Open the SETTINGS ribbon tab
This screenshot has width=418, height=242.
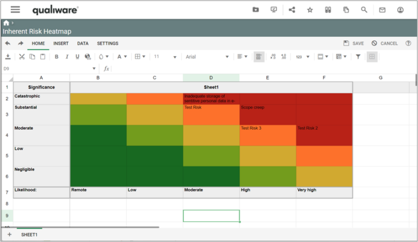click(x=107, y=43)
